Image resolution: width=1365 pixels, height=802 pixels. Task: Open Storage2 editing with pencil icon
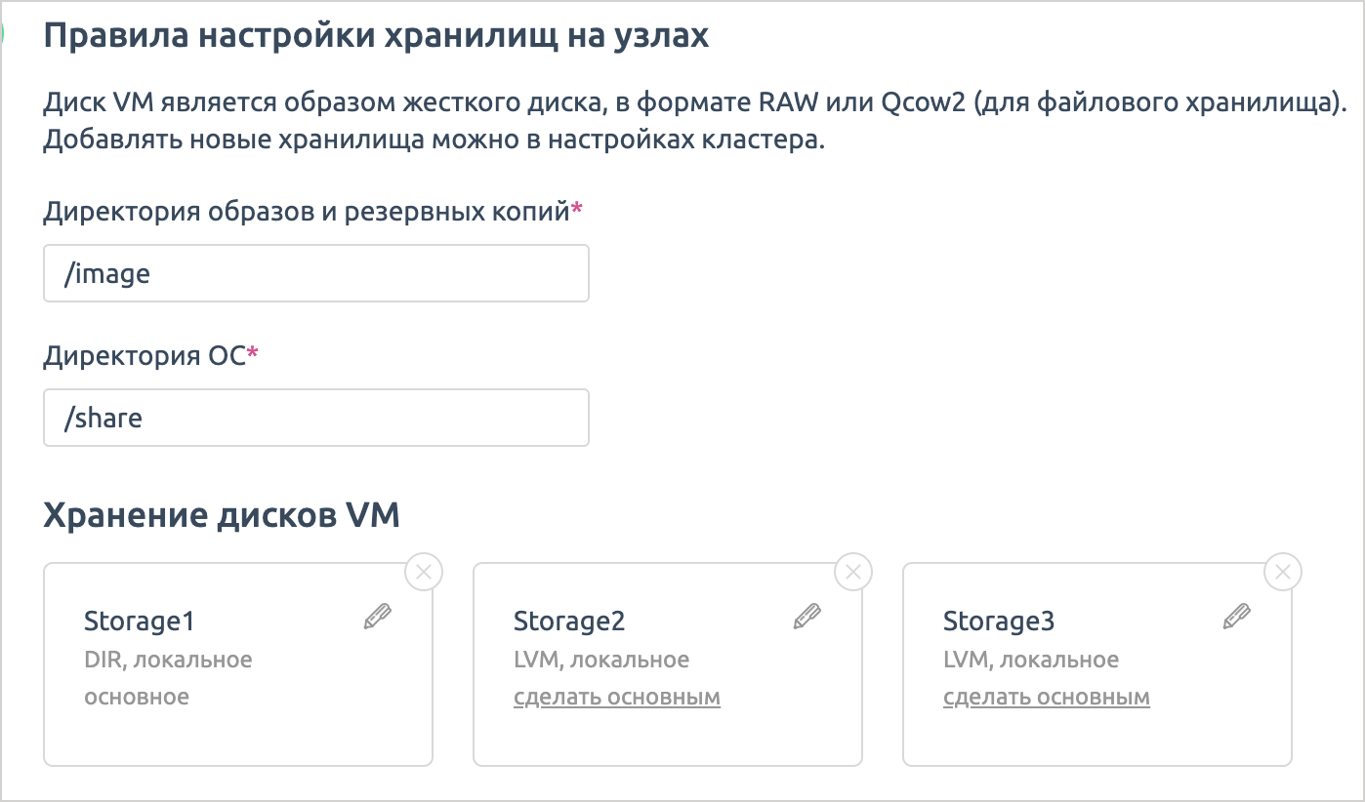coord(807,617)
